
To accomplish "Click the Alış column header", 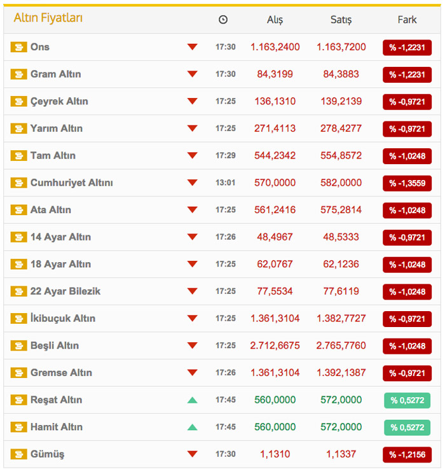I will click(275, 20).
